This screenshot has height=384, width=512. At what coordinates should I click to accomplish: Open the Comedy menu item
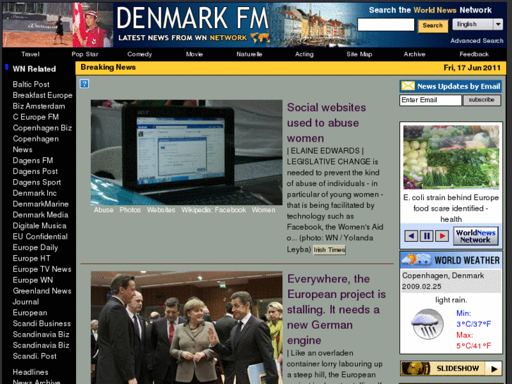(x=139, y=54)
